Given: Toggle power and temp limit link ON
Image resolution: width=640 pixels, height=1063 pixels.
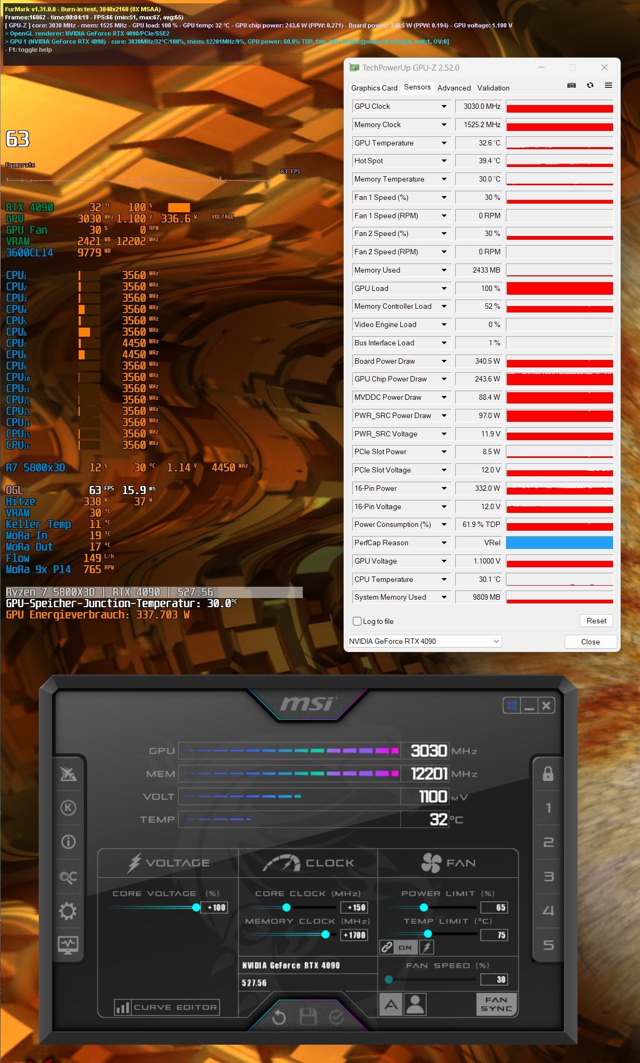Looking at the screenshot, I should pyautogui.click(x=398, y=947).
